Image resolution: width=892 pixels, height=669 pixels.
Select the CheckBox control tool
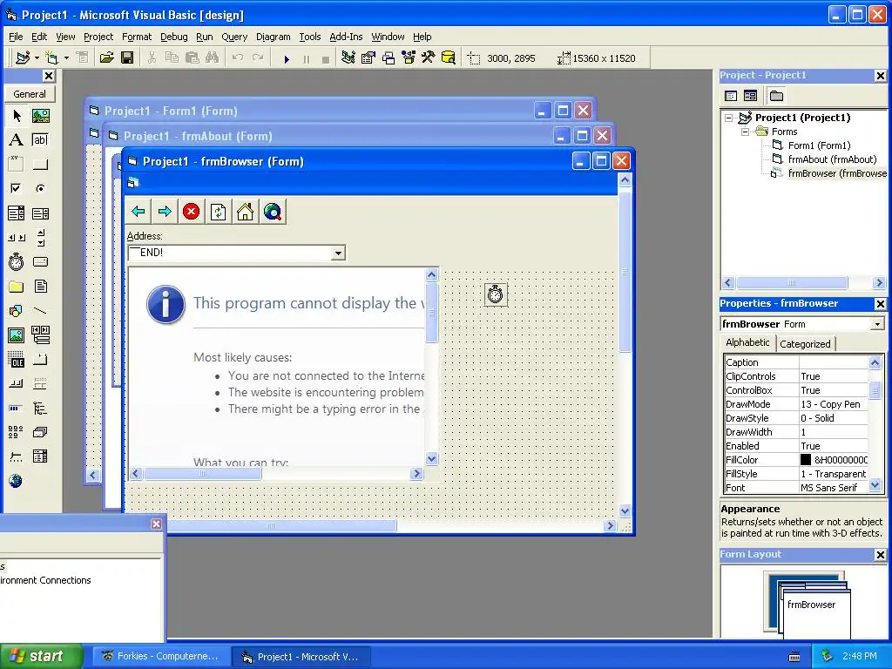click(x=17, y=188)
